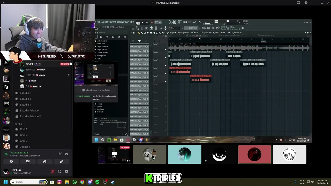Arm the FL Studio record button
This screenshot has width=331, height=186.
point(152,22)
